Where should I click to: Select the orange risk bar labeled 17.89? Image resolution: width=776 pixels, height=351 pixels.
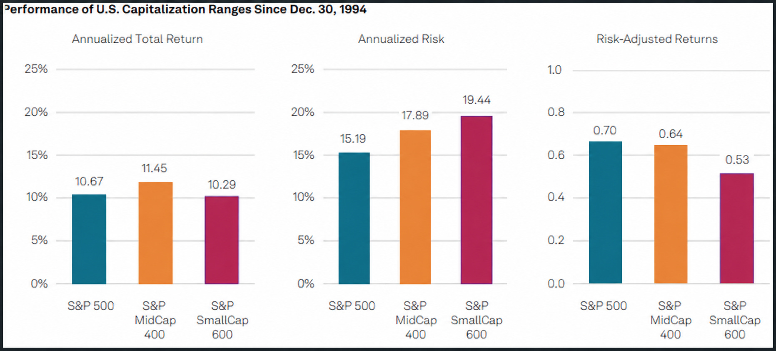click(x=415, y=207)
